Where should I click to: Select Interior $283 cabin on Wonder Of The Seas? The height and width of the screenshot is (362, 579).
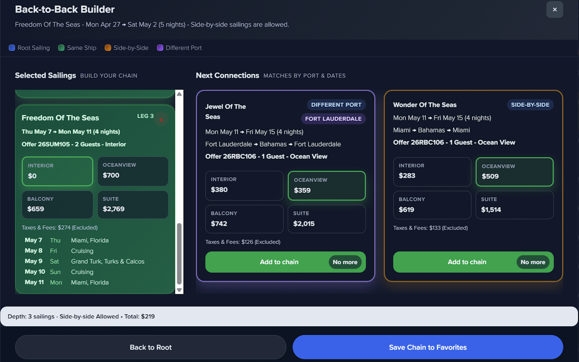point(432,172)
